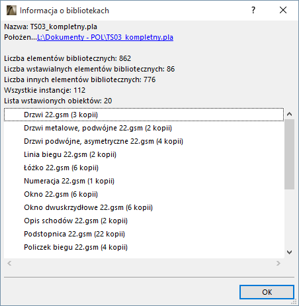
Task: Click the dialog resize grip corner
Action: coord(294,301)
